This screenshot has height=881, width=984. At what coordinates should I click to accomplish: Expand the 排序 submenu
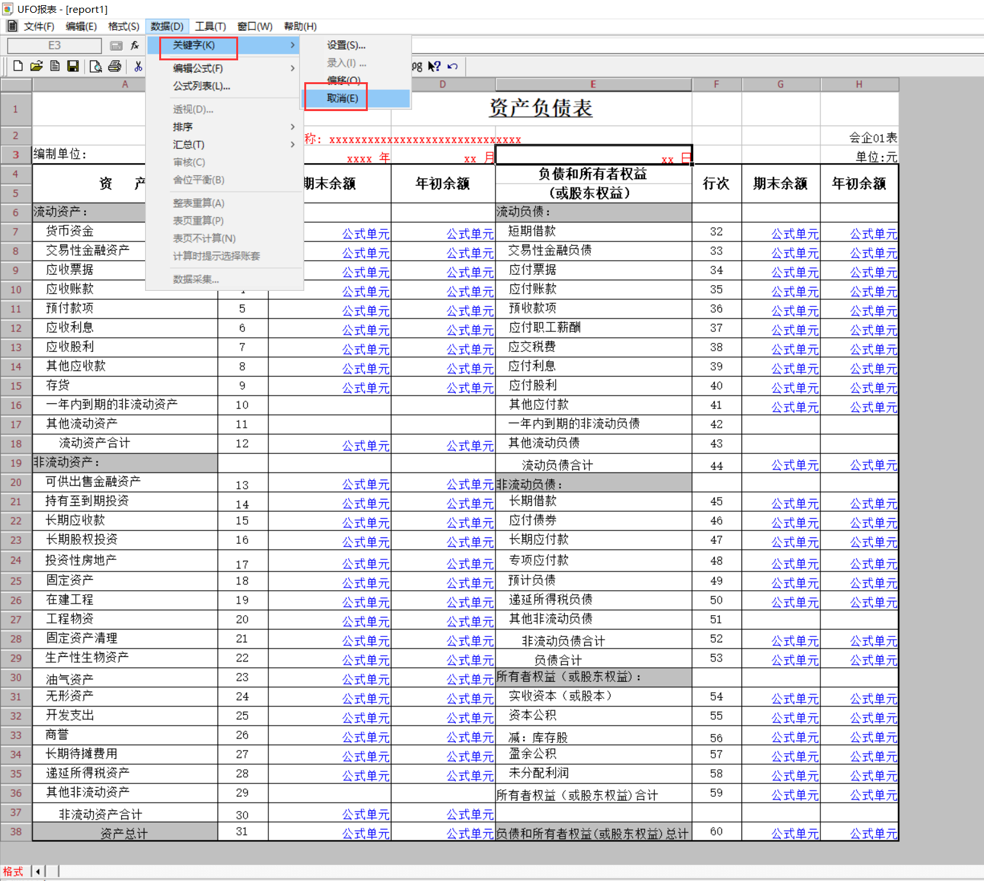tap(225, 127)
